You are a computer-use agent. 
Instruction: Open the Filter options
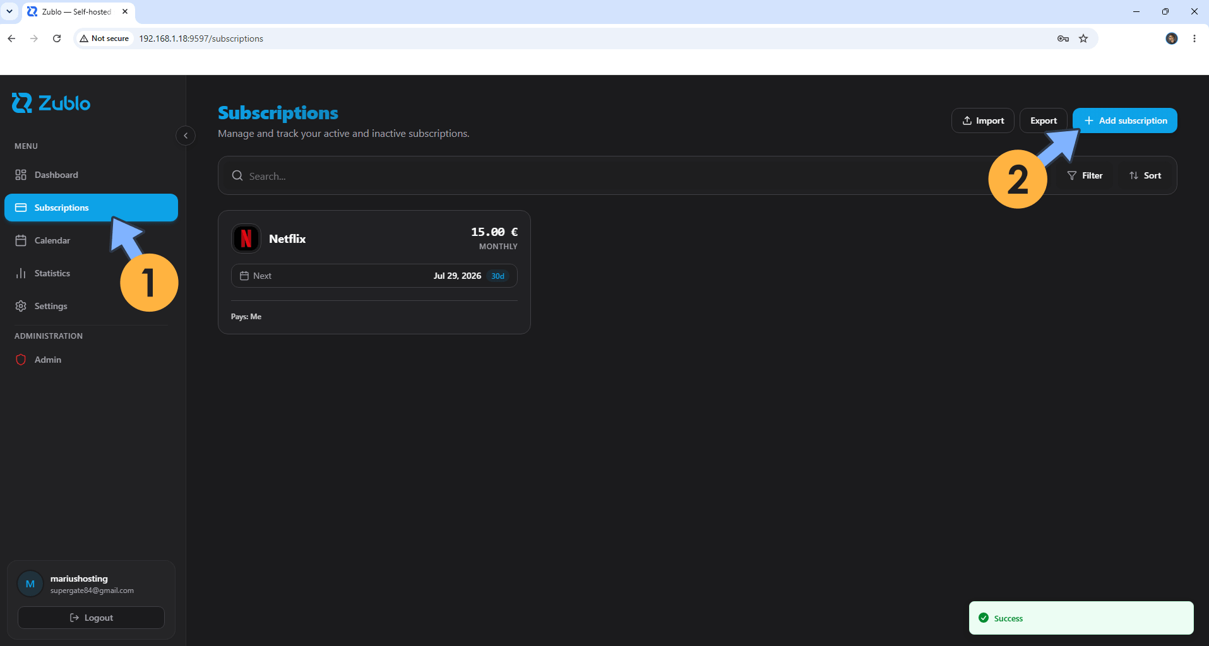tap(1085, 175)
